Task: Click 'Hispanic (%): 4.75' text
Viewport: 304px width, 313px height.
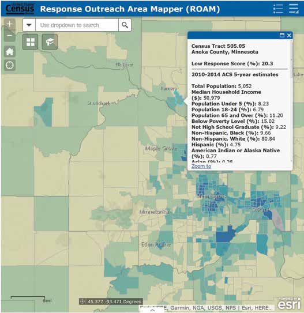Action: tap(216, 145)
